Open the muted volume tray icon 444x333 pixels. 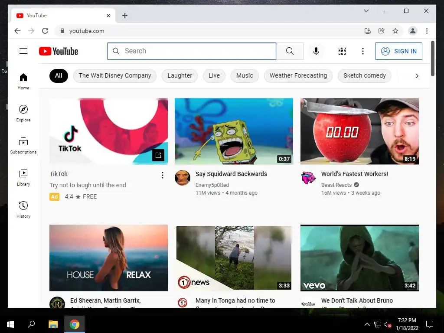tap(388, 324)
